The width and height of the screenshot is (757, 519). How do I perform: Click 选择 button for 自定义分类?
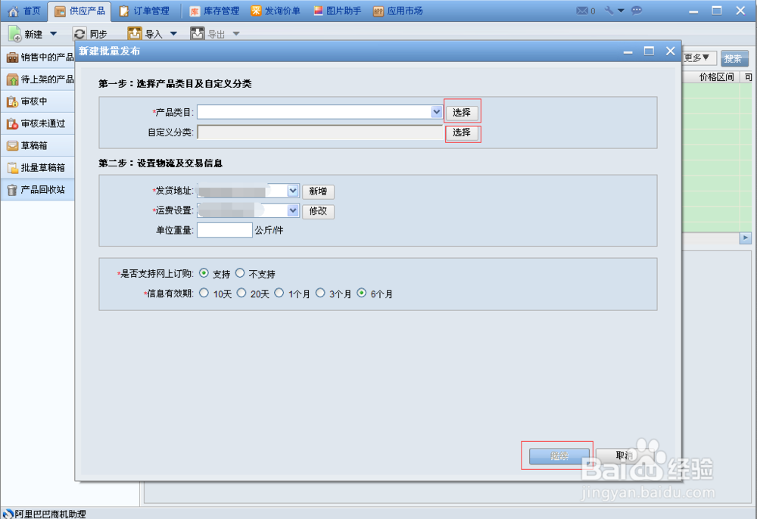coord(462,132)
